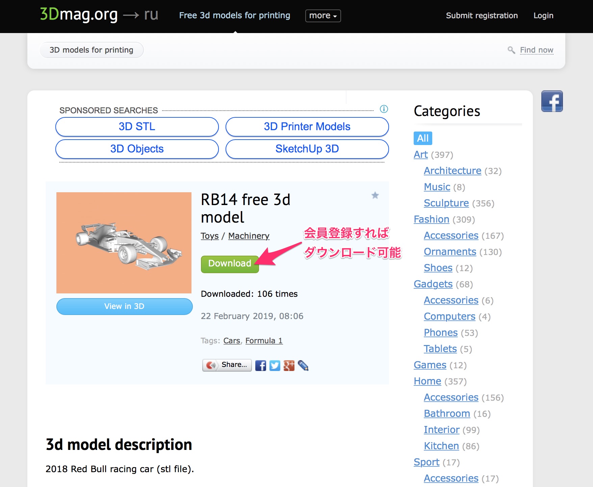Click the star favorite icon on RB14
The image size is (593, 487).
coord(375,195)
